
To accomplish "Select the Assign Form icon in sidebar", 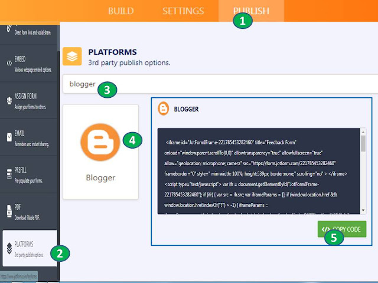I will tap(9, 100).
